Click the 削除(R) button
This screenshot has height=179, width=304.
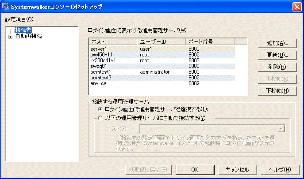[277, 67]
